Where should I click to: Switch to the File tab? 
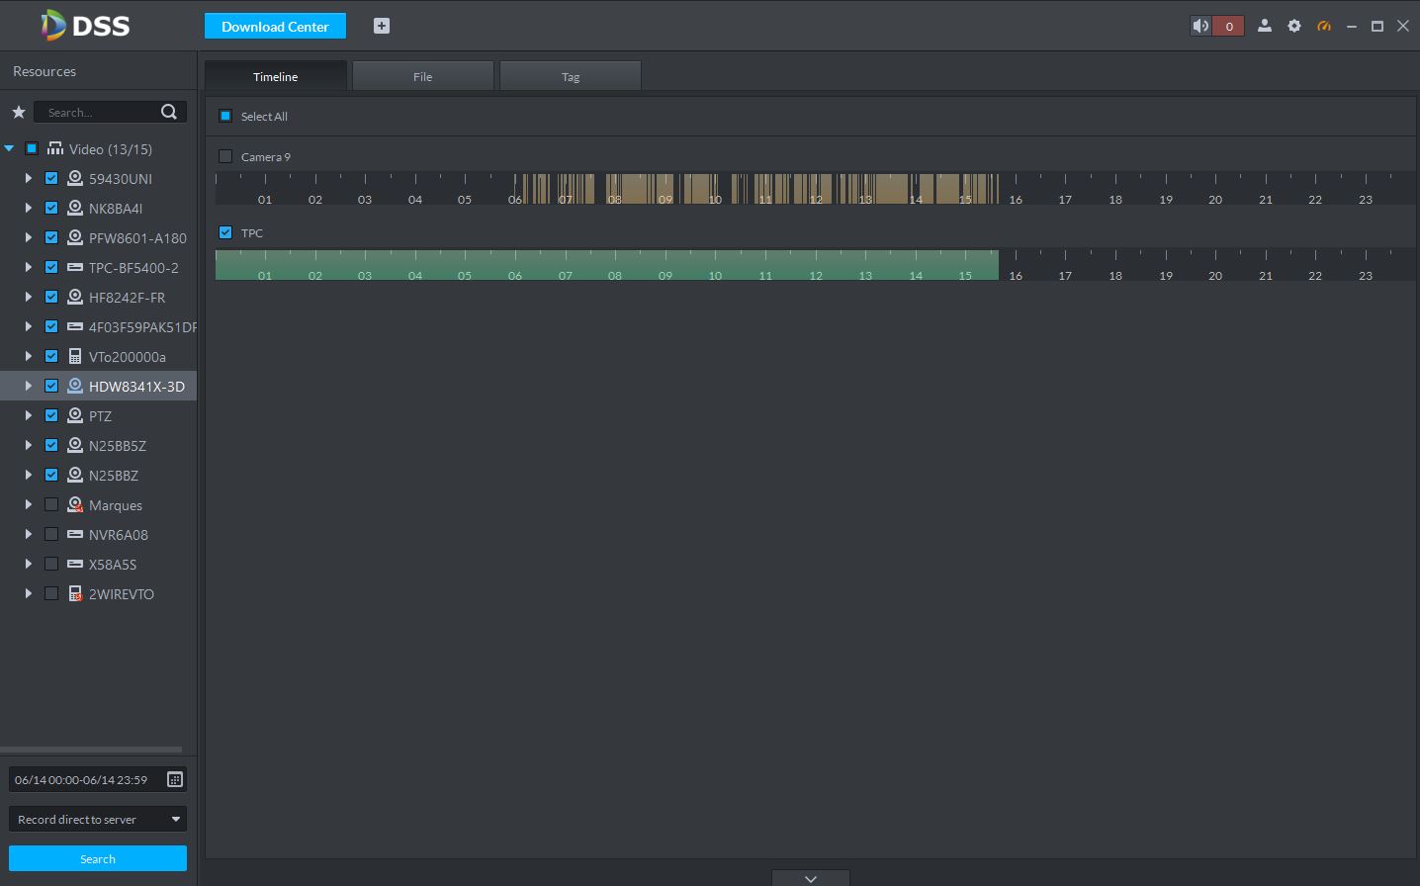click(423, 76)
